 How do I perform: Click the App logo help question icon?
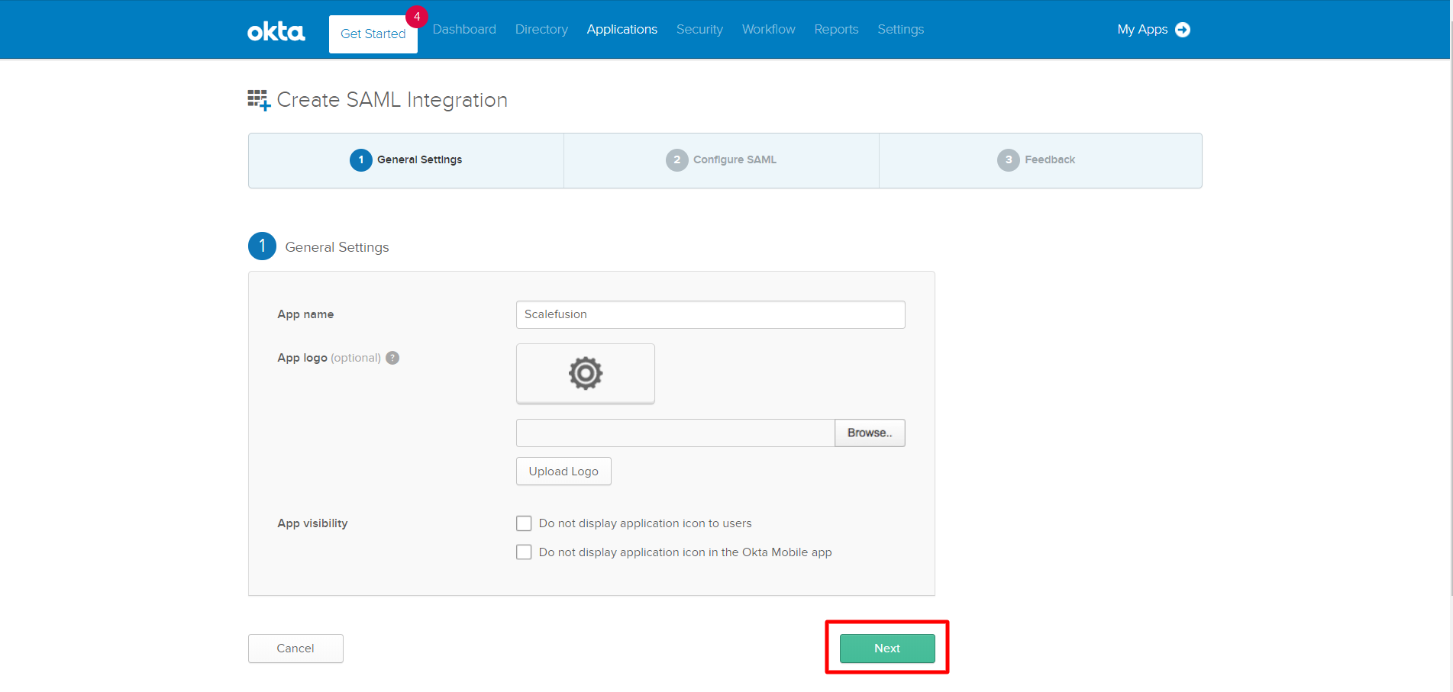tap(392, 358)
